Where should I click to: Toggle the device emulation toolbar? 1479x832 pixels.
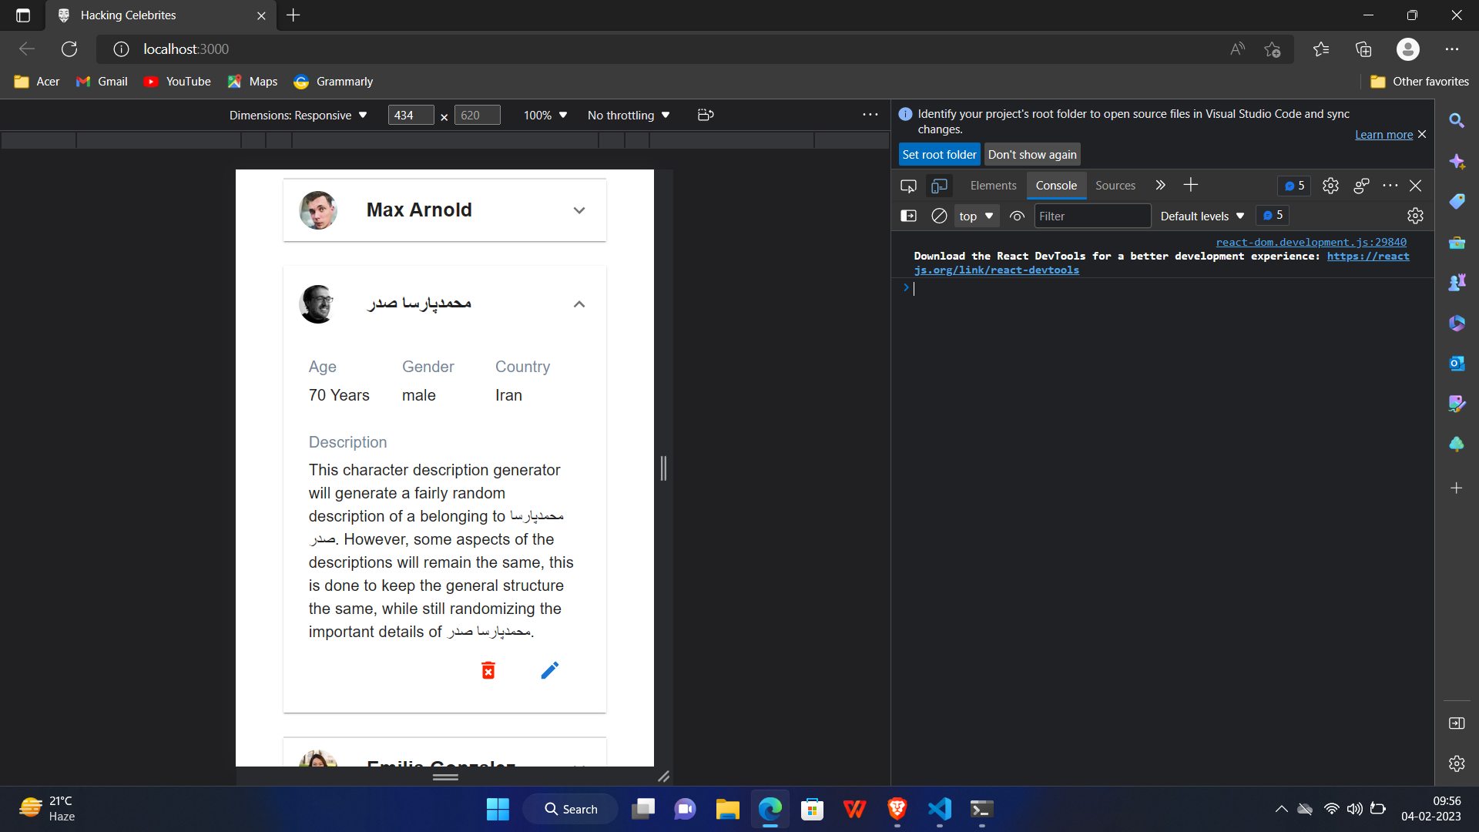[x=940, y=186]
